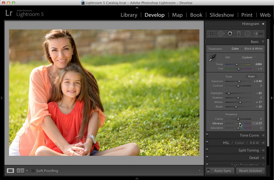Select the Color tab in HSL panel
Image resolution: width=274 pixels, height=180 pixels.
(x=239, y=143)
